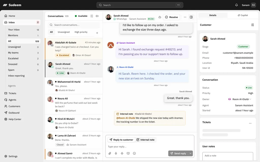Select the High priority filter tab

coord(81,32)
